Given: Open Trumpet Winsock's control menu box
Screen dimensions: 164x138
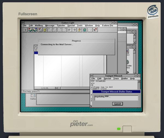Looking at the screenshot, I should pyautogui.click(x=92, y=76).
